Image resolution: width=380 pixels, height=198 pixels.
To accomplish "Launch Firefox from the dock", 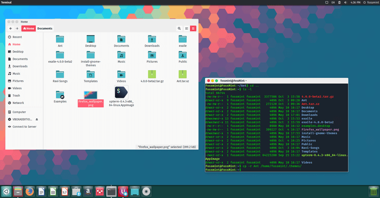I will 30,192.
